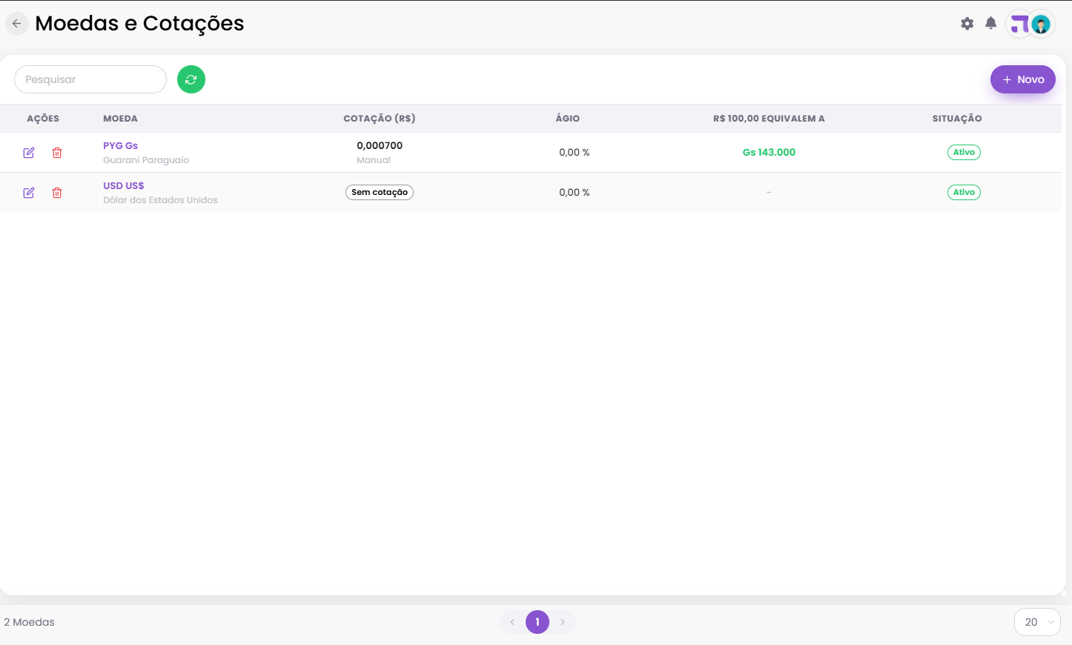Edit the USD US$ currency row

click(x=29, y=193)
